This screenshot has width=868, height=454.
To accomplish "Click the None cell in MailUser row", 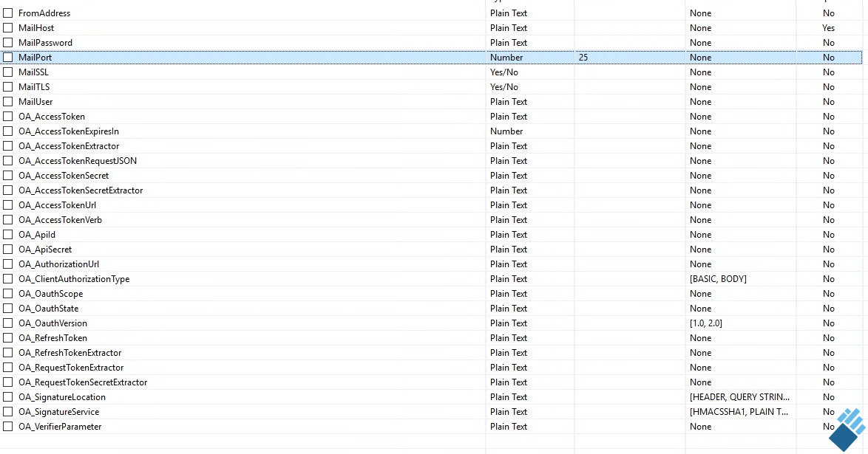I will tap(700, 102).
